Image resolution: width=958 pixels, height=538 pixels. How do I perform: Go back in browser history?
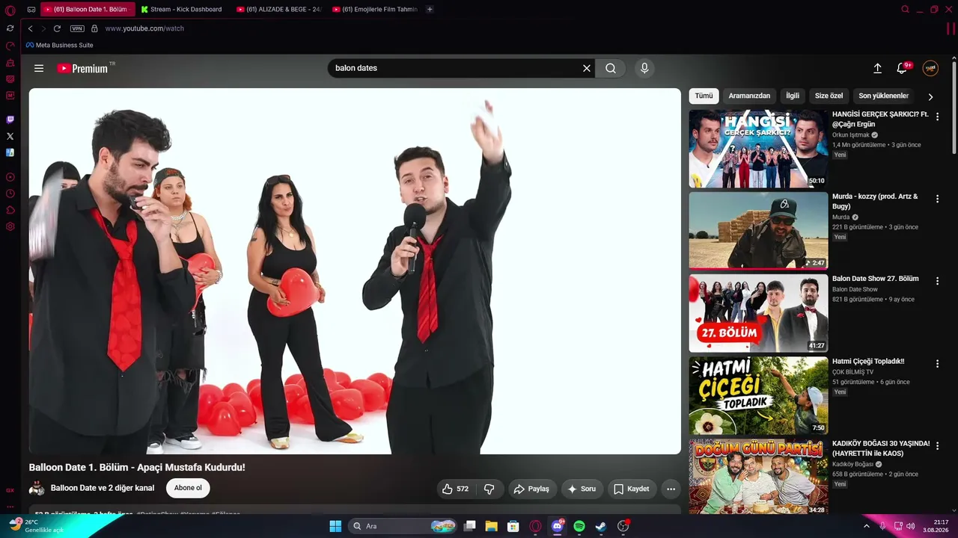[30, 28]
